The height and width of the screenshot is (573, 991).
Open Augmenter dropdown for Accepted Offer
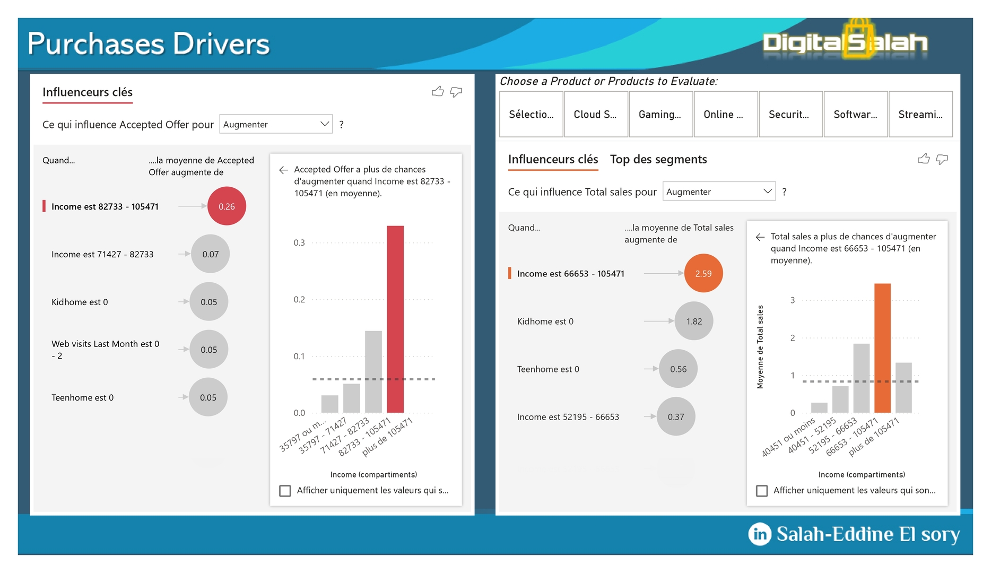(x=276, y=124)
